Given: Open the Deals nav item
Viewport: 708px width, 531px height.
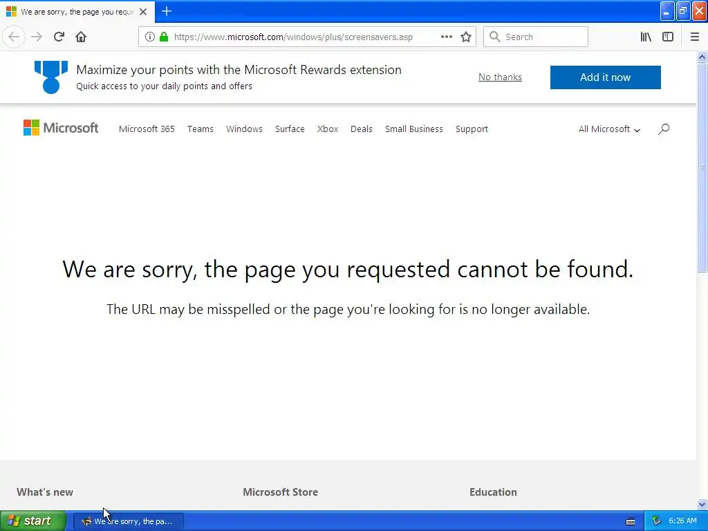Looking at the screenshot, I should tap(361, 129).
